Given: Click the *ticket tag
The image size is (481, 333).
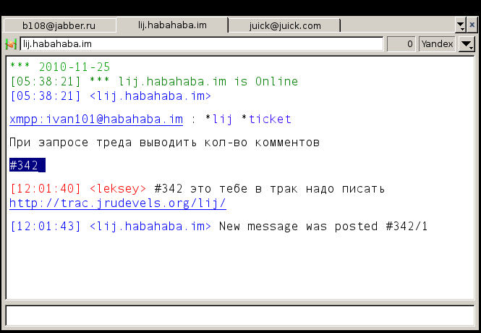Looking at the screenshot, I should pyautogui.click(x=266, y=119).
